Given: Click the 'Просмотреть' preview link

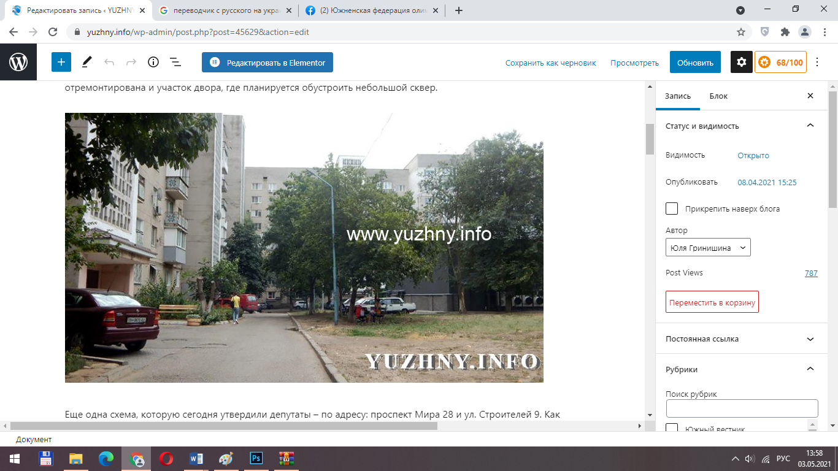Looking at the screenshot, I should click(x=634, y=63).
